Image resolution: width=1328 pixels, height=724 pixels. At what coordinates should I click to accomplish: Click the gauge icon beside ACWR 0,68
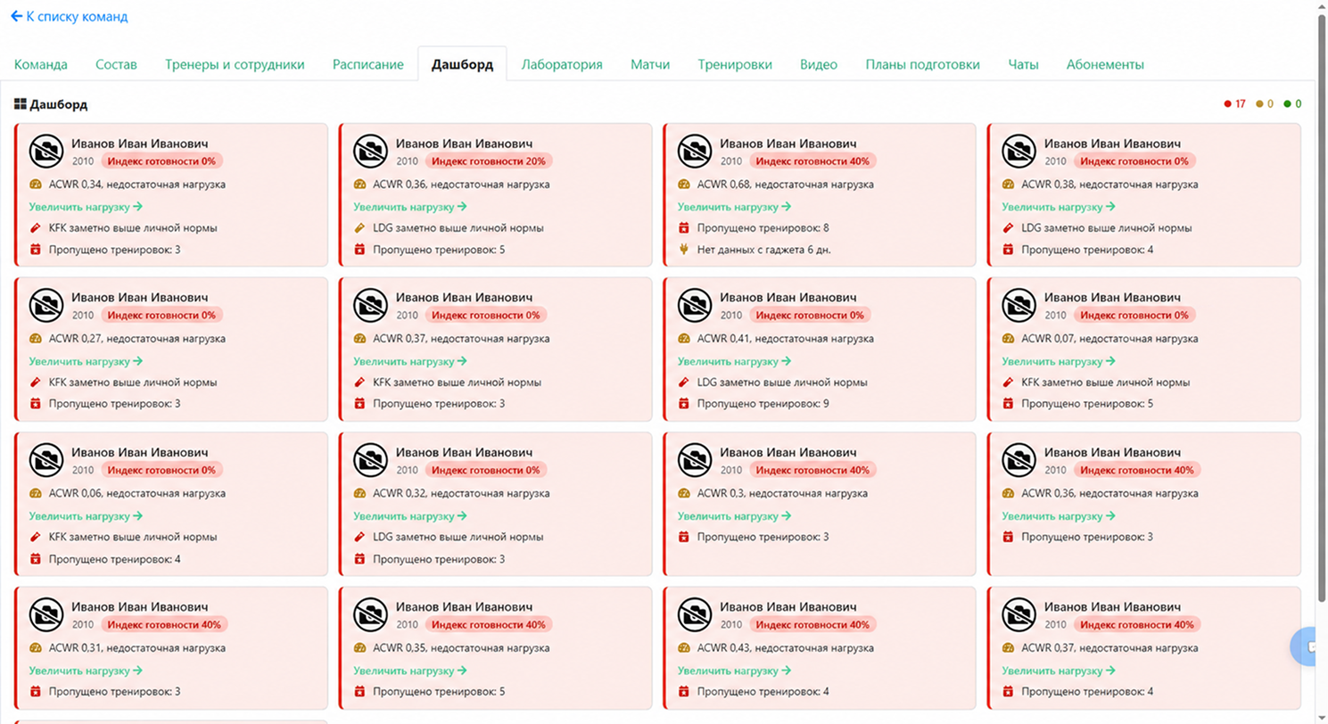[684, 185]
